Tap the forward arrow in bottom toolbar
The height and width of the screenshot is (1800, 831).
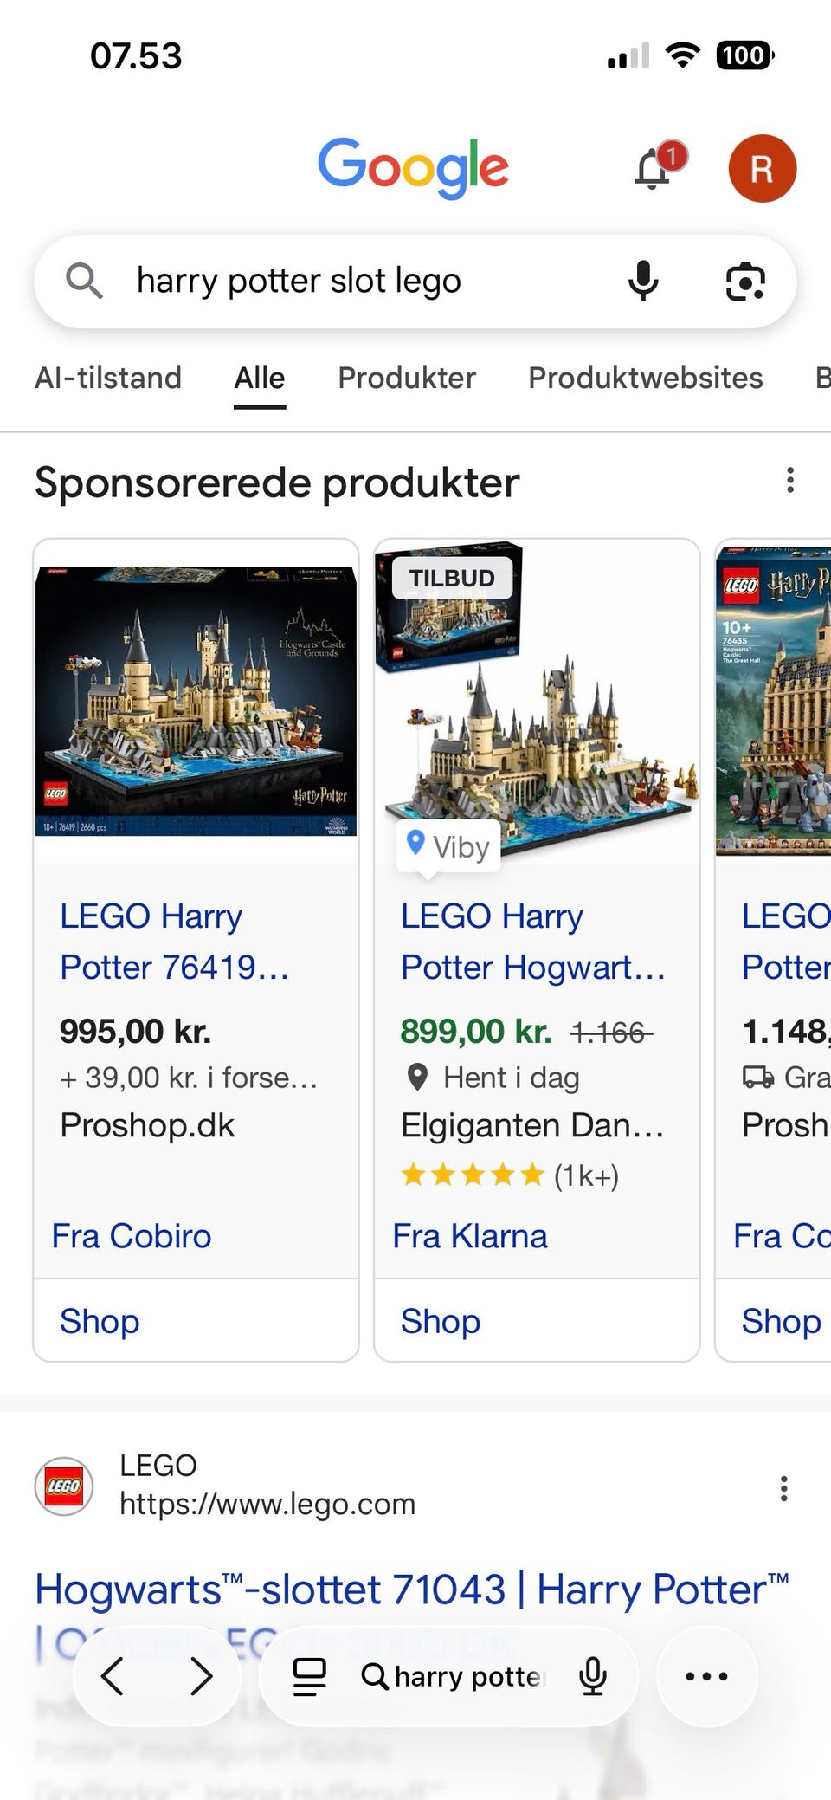pos(201,1676)
